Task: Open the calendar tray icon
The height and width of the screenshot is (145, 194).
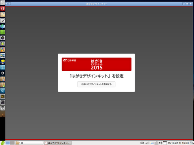Action: pos(165,143)
